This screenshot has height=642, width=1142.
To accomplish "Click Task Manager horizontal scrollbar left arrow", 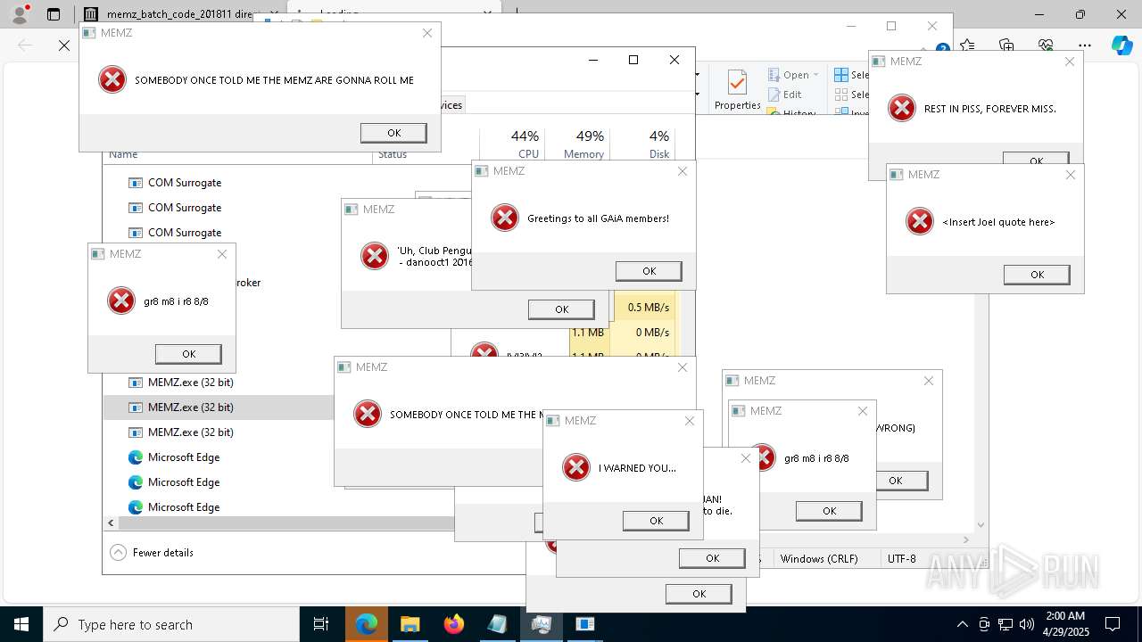I will tap(111, 523).
